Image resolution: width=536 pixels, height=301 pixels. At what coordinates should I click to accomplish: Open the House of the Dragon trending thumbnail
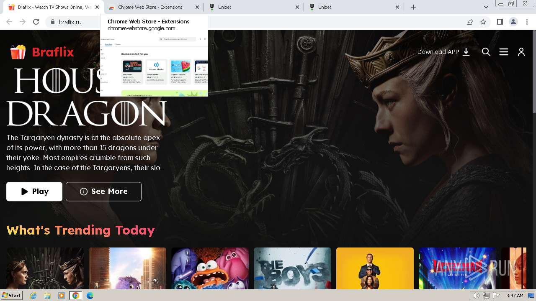coord(45,268)
